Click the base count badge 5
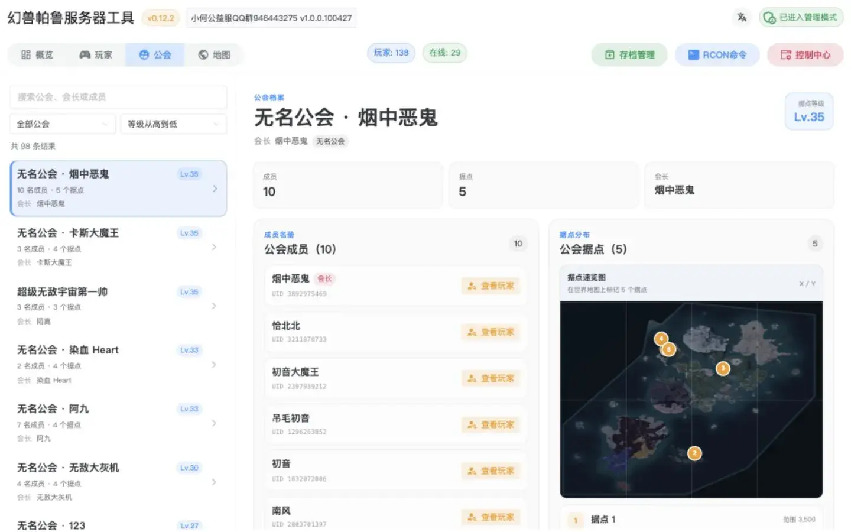The height and width of the screenshot is (532, 851). pyautogui.click(x=815, y=244)
